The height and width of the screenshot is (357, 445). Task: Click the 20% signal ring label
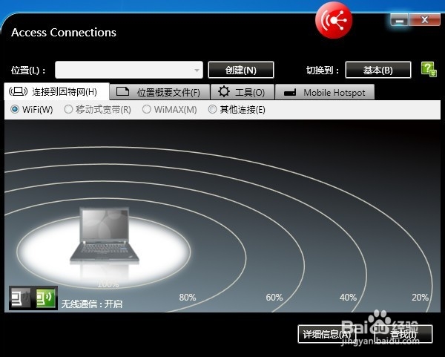coord(421,298)
